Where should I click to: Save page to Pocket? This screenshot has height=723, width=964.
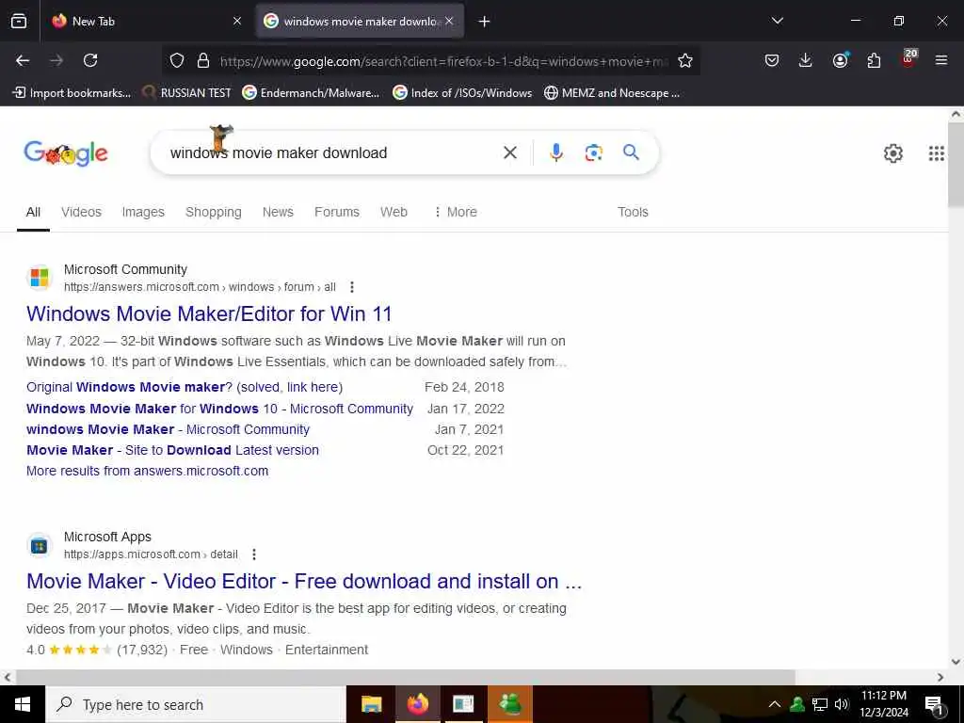(772, 60)
